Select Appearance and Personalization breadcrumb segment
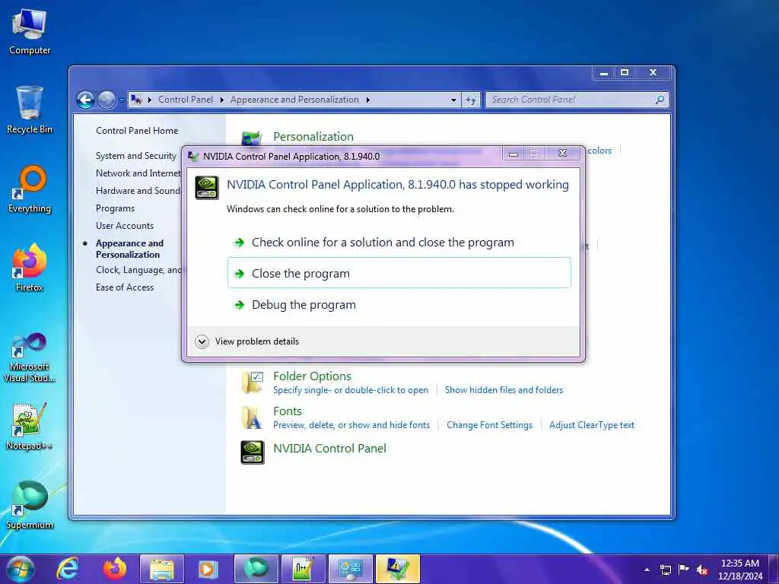Screen dimensions: 779x584 click(x=294, y=100)
